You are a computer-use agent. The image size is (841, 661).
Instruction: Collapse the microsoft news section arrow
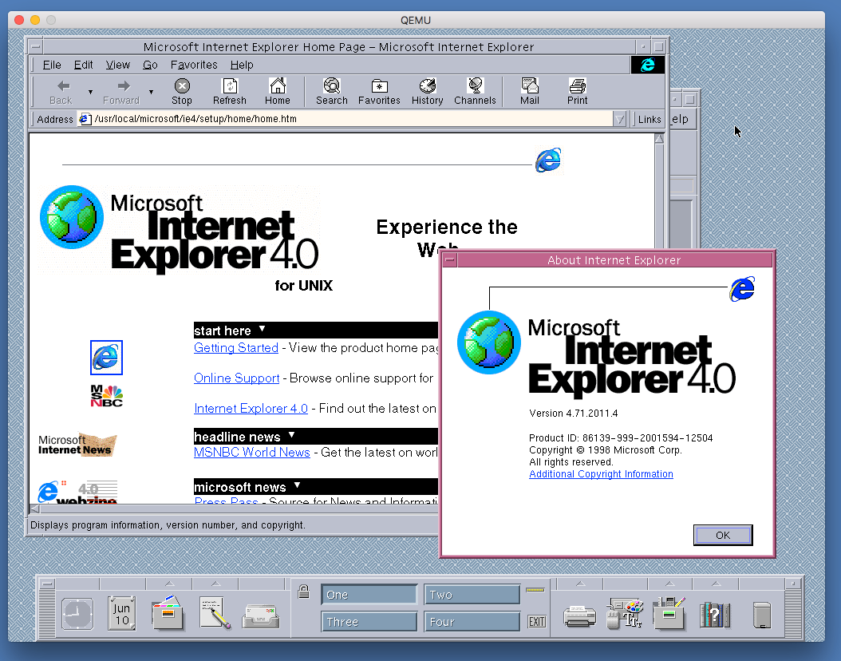point(297,485)
